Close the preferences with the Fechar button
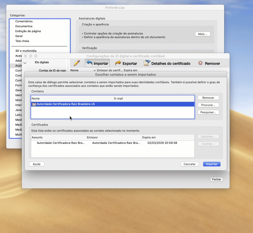 pyautogui.click(x=216, y=179)
